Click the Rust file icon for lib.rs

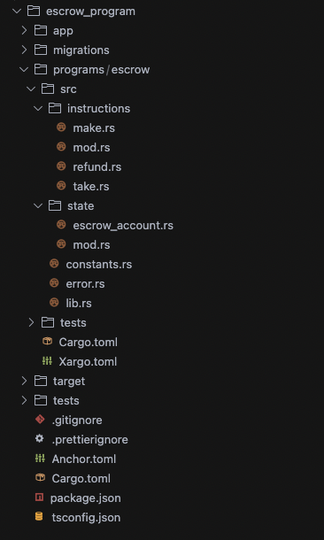pyautogui.click(x=54, y=303)
